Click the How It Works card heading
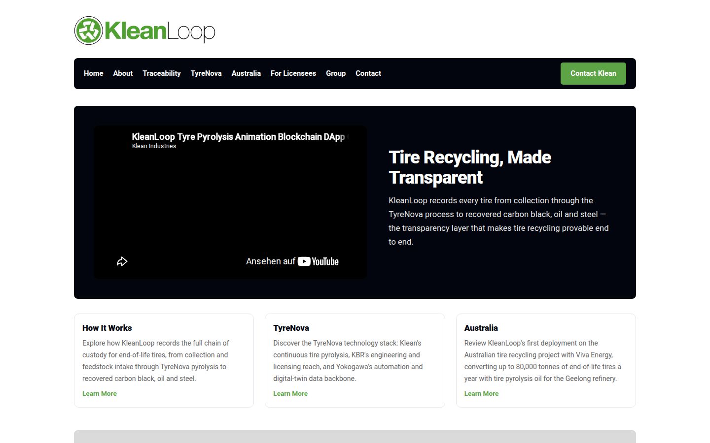Viewport: 710px width, 443px height. click(107, 328)
